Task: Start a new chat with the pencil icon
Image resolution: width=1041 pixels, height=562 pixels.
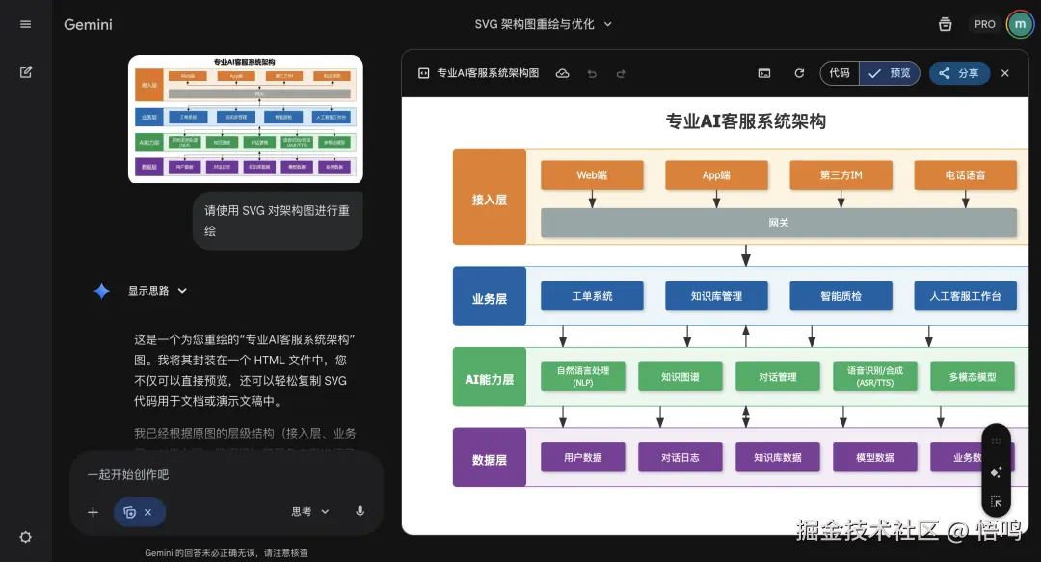Action: point(25,71)
